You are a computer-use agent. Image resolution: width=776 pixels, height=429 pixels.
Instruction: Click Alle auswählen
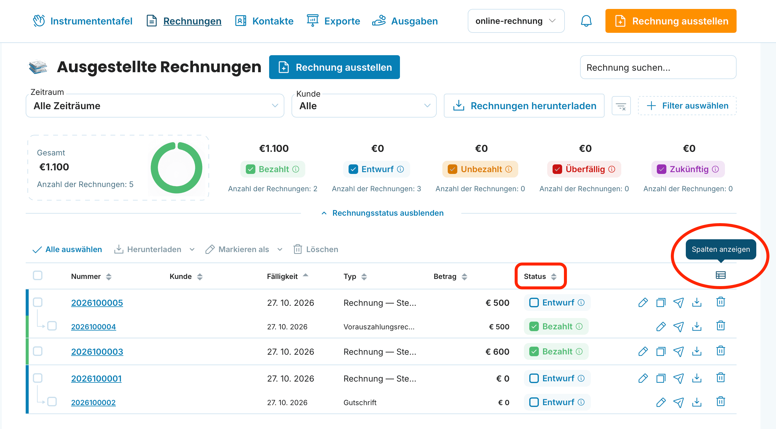67,249
